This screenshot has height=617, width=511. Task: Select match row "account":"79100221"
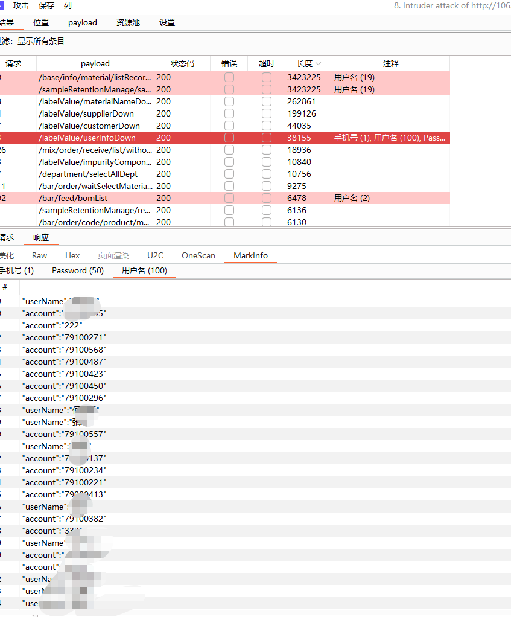click(256, 482)
